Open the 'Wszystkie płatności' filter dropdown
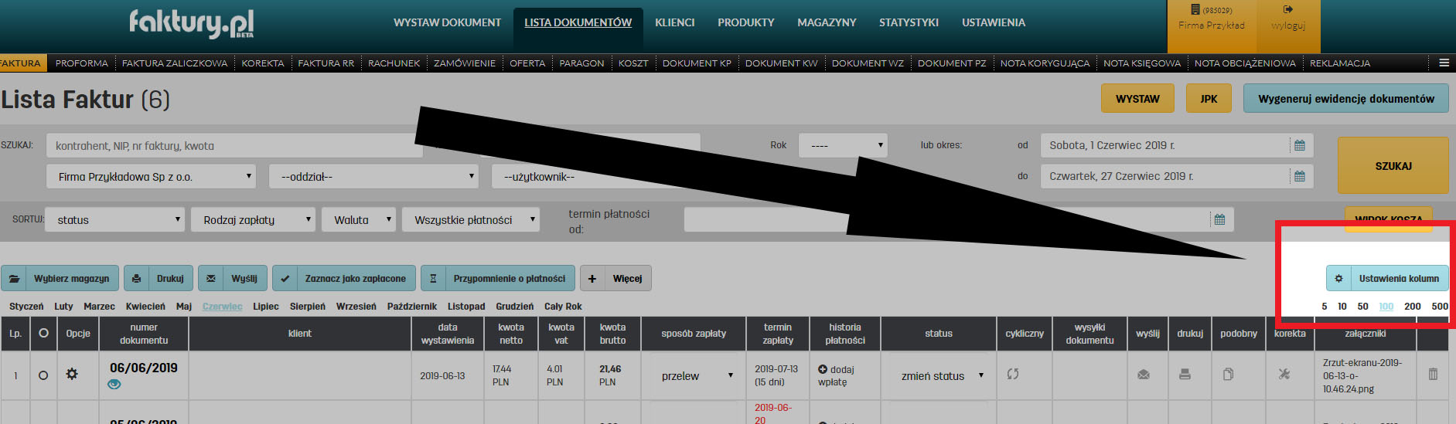Viewport: 1456px width, 424px height. coord(473,220)
